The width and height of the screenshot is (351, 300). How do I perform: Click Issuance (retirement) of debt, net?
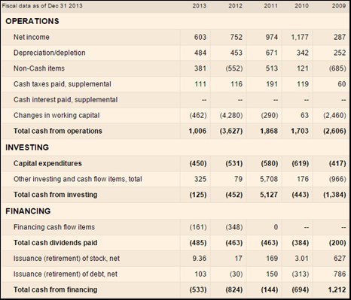click(x=66, y=274)
